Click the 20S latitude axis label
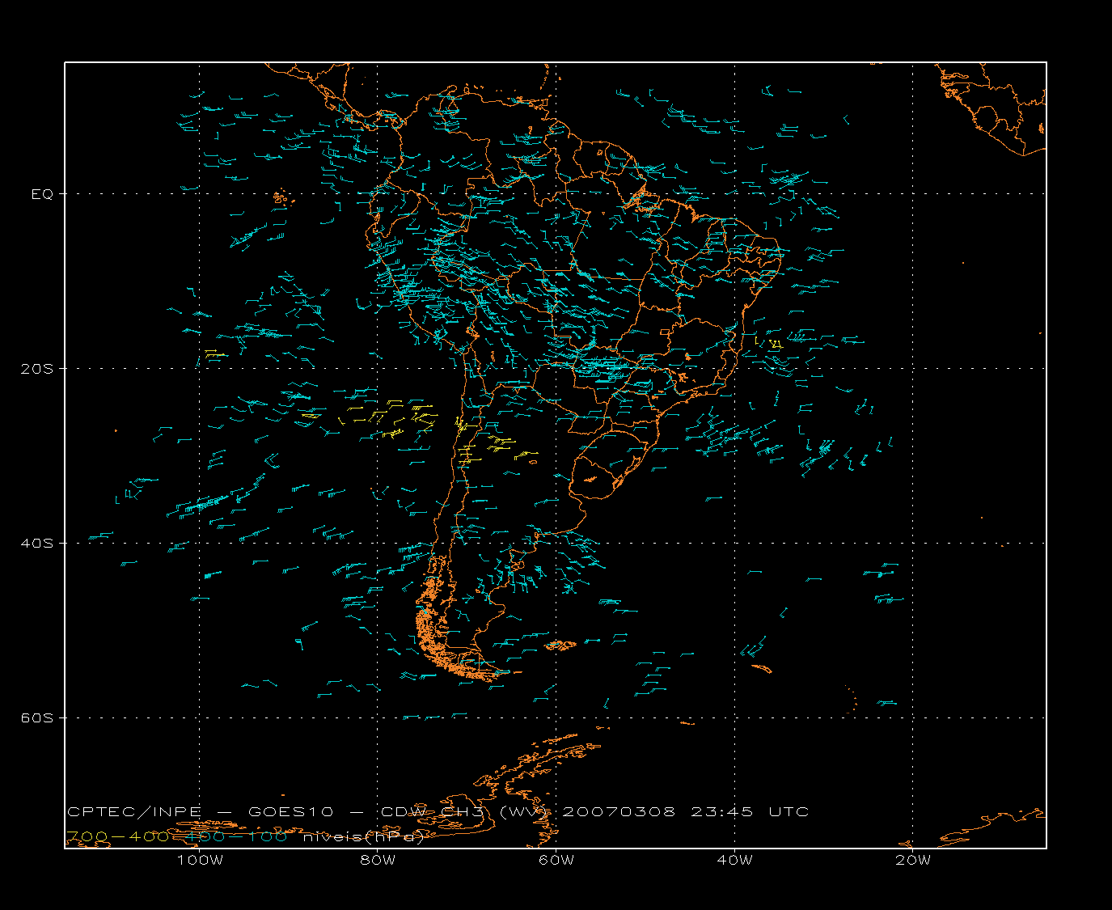 (37, 369)
